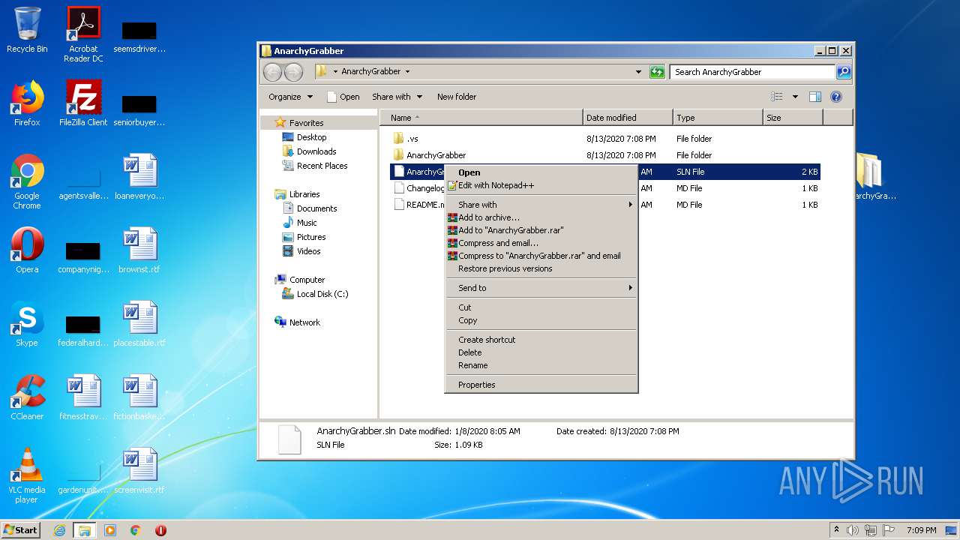The height and width of the screenshot is (540, 960).
Task: Open Internet Explorer from taskbar
Action: [60, 530]
